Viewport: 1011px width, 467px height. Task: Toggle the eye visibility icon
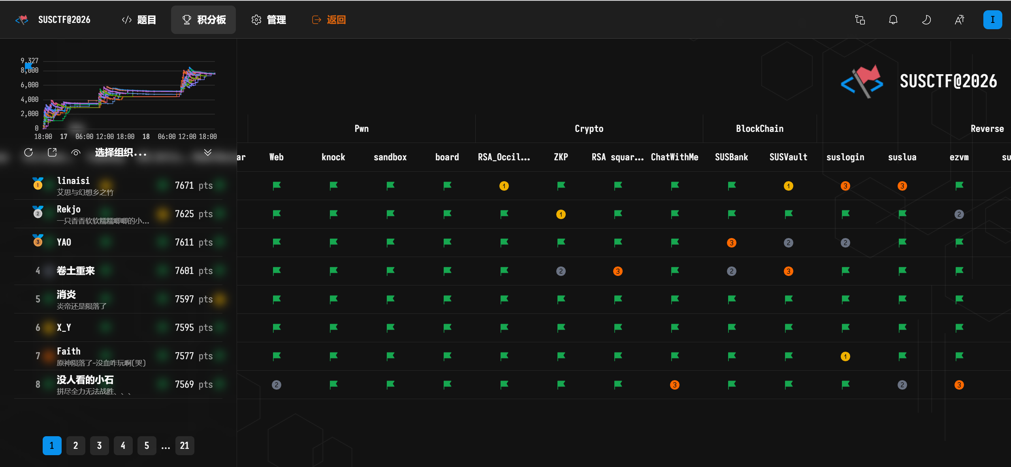coord(76,152)
